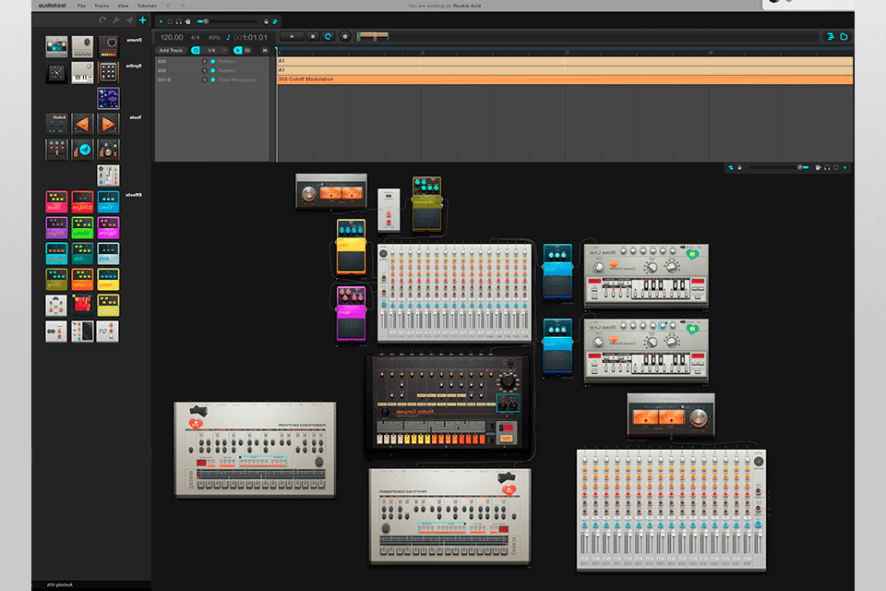Image resolution: width=886 pixels, height=591 pixels.
Task: Open the Tutorials menu
Action: [147, 6]
